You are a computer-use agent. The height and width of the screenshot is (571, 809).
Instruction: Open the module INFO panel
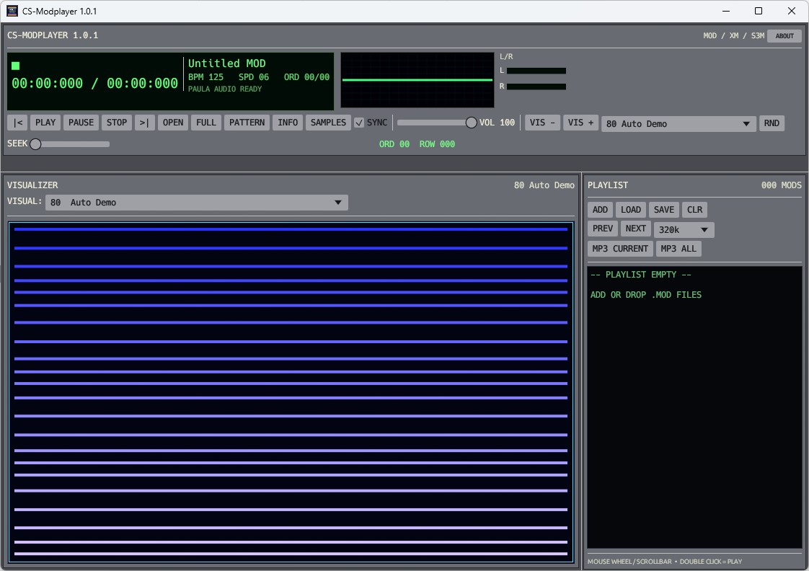click(x=288, y=123)
